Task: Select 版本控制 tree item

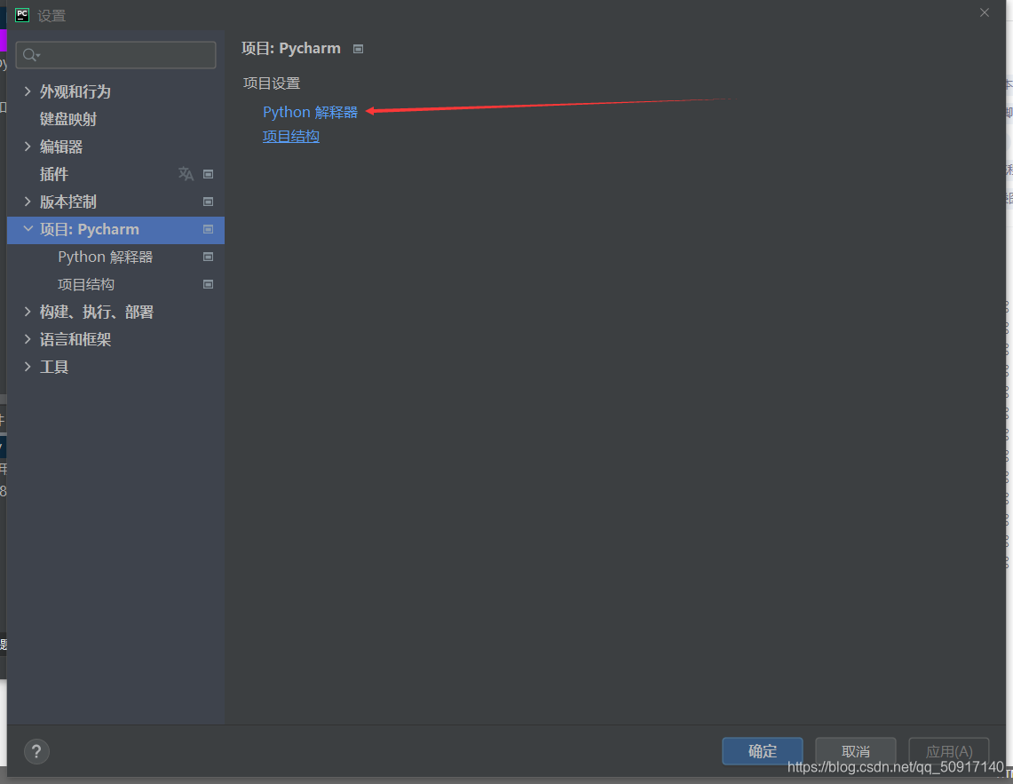Action: [67, 202]
